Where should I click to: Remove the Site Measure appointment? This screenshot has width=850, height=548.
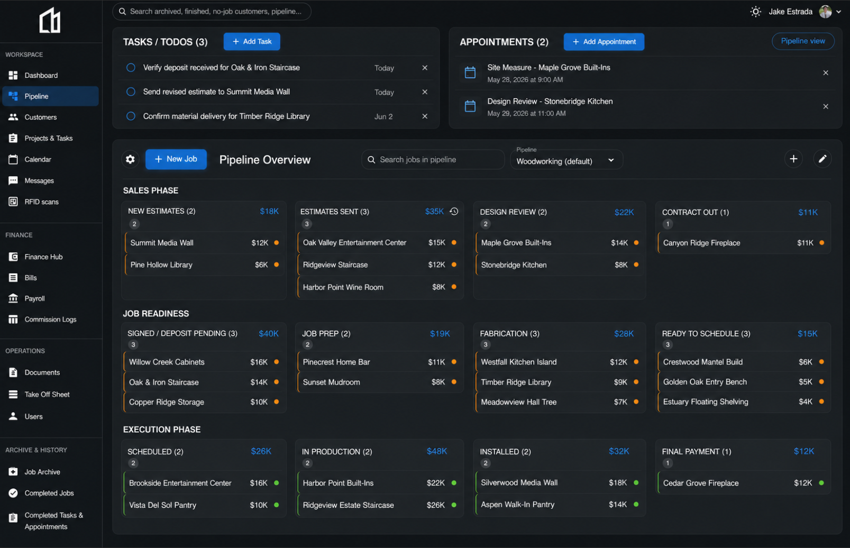(826, 73)
